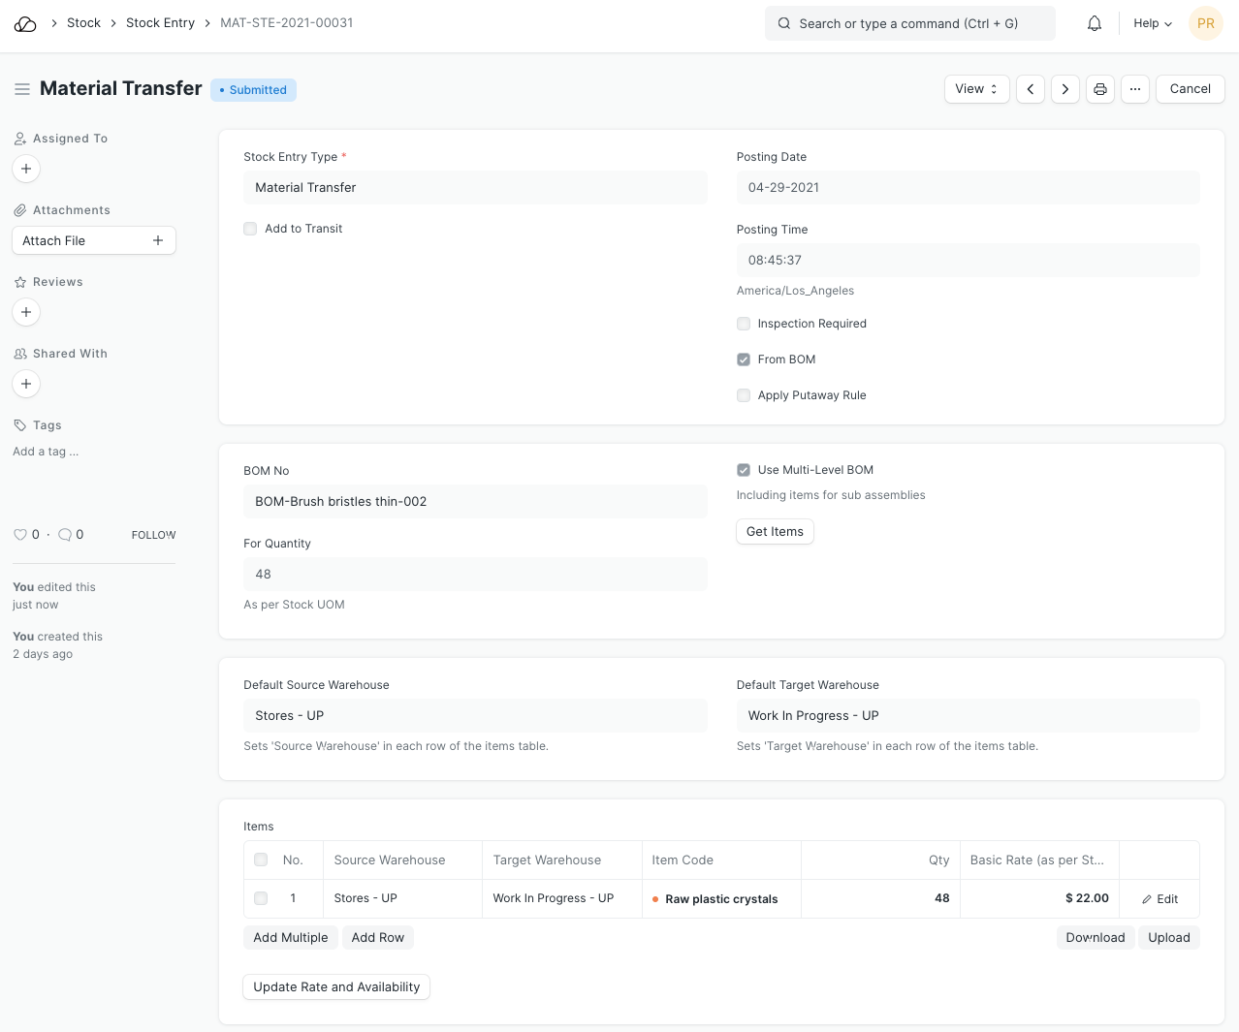Toggle the Add to Transit checkbox
This screenshot has height=1032, width=1239.
pos(250,229)
